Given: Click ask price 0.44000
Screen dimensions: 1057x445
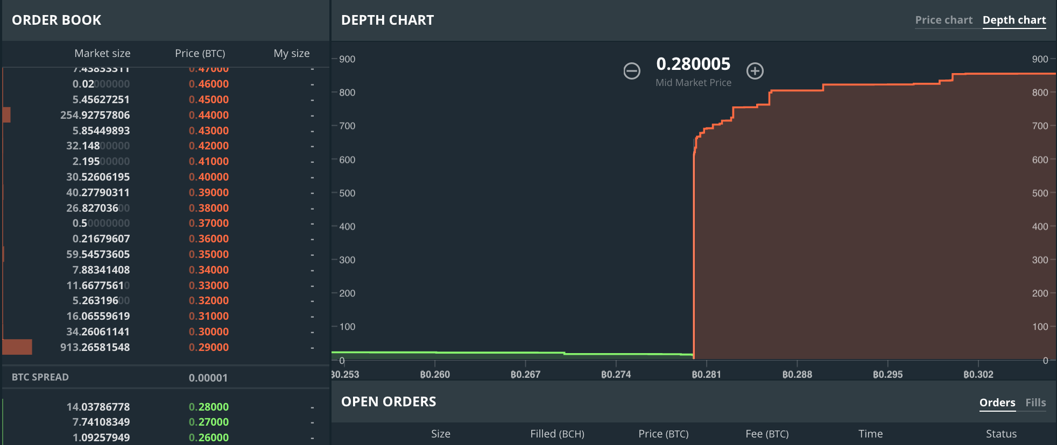Looking at the screenshot, I should pos(209,115).
